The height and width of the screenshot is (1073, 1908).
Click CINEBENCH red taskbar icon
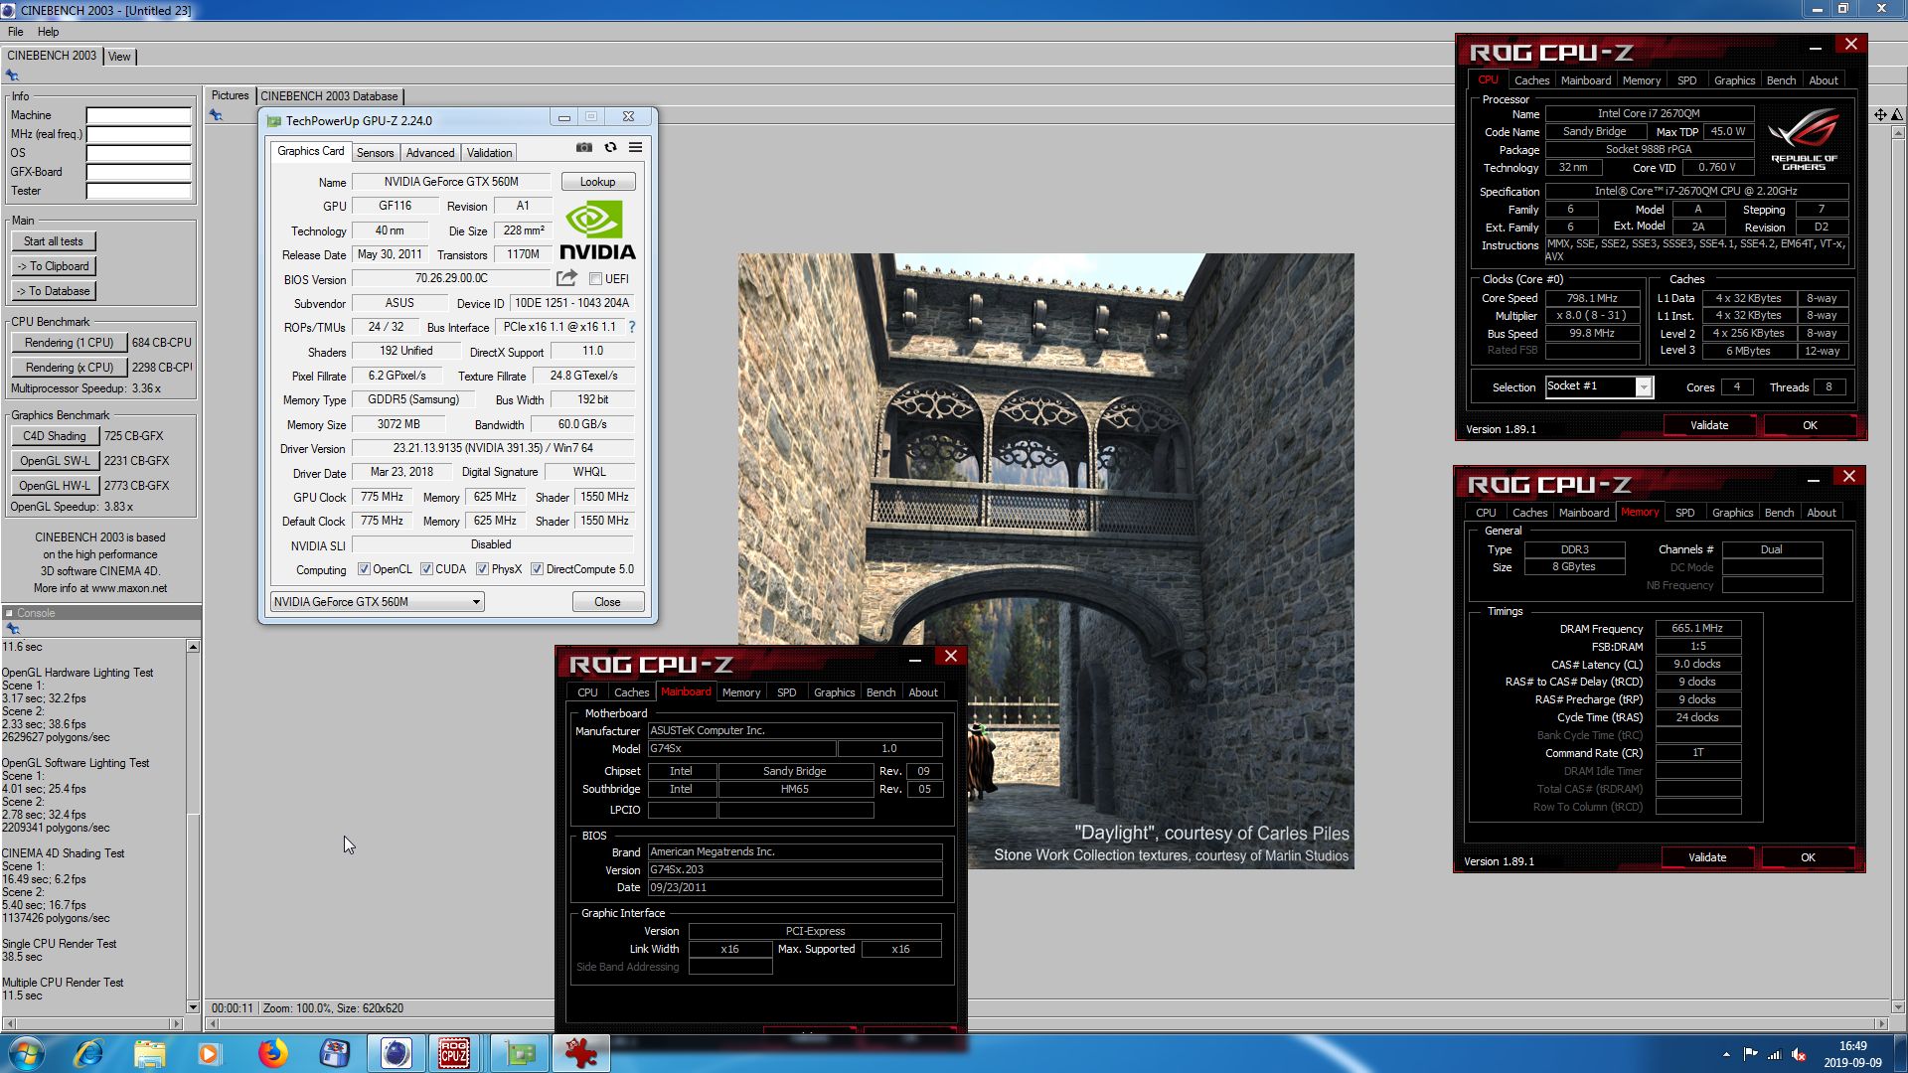pos(580,1053)
